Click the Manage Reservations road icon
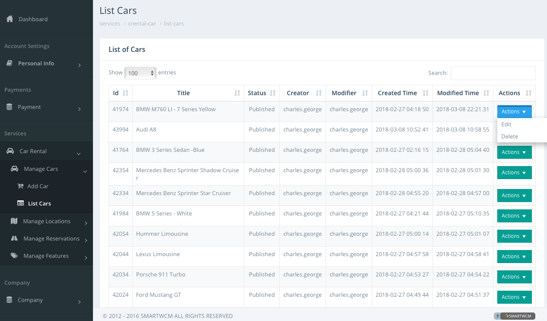 pyautogui.click(x=14, y=238)
